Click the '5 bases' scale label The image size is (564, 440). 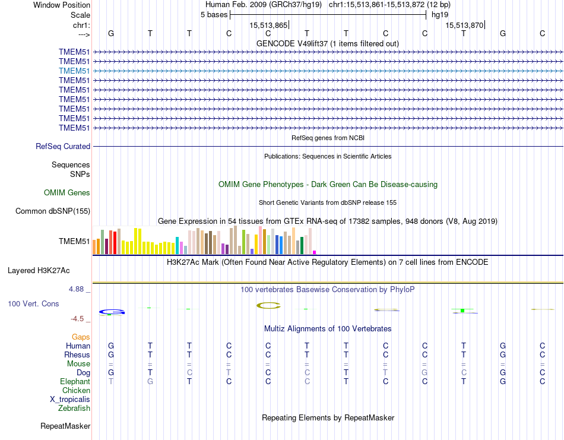coord(214,15)
